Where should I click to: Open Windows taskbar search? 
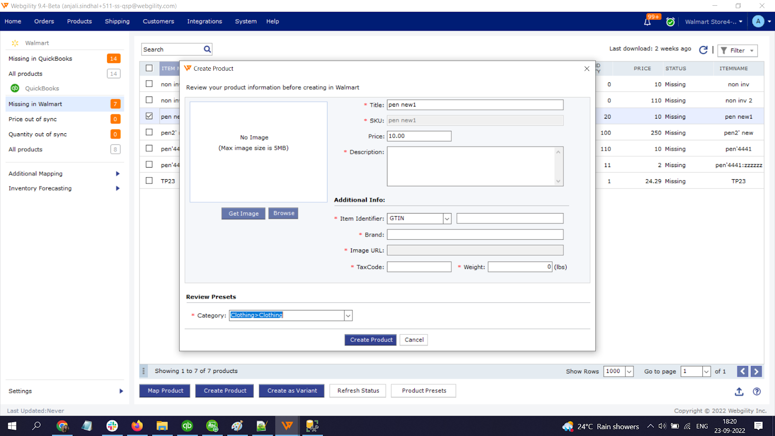click(36, 426)
